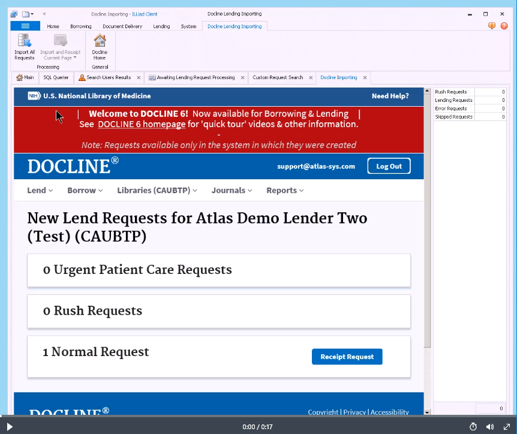Select the Rush Requests count row
This screenshot has width=517, height=434.
coord(470,92)
